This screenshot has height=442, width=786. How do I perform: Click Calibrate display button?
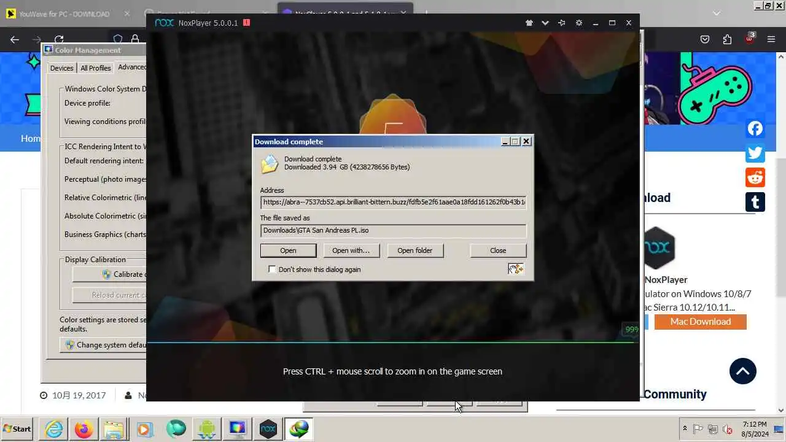[x=109, y=274]
